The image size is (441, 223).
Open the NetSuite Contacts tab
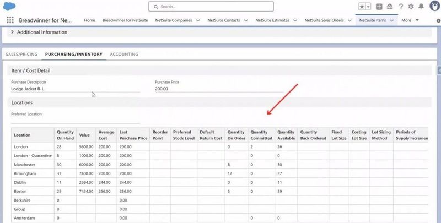(224, 20)
